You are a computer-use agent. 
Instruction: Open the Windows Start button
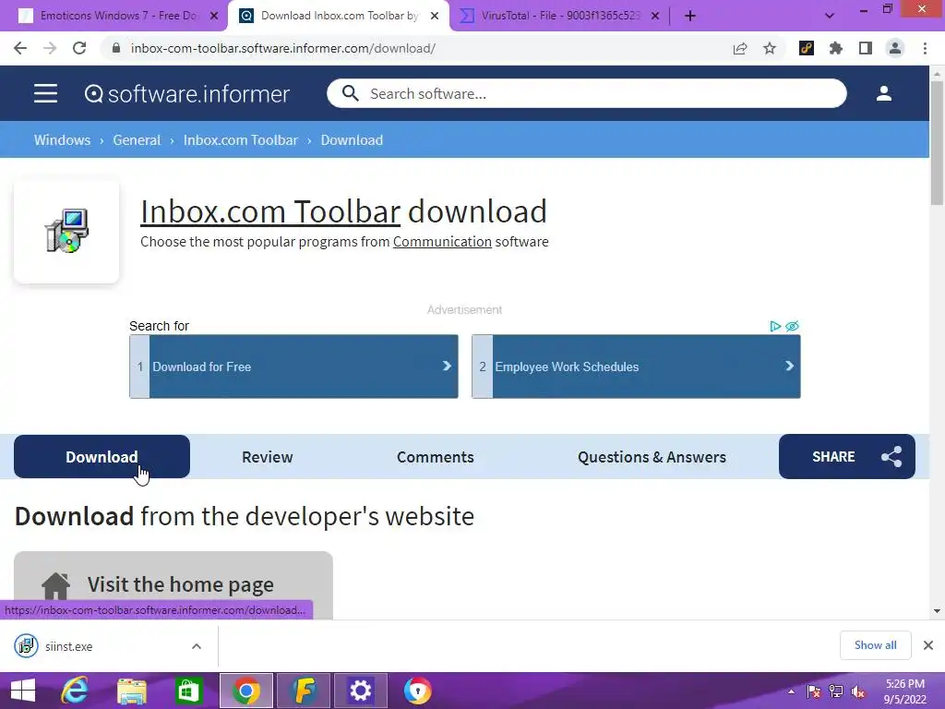tap(23, 691)
